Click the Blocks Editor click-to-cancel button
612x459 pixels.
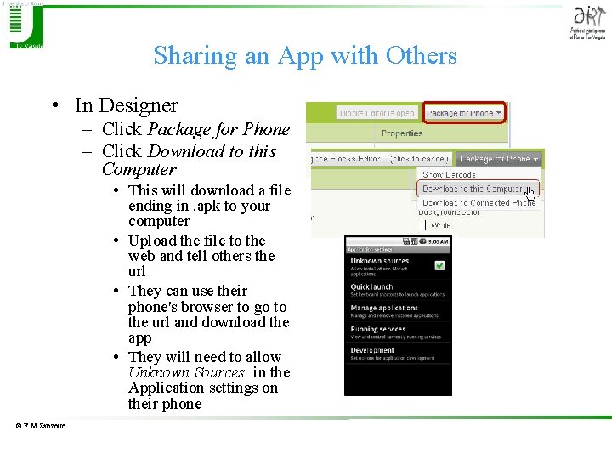click(382, 159)
